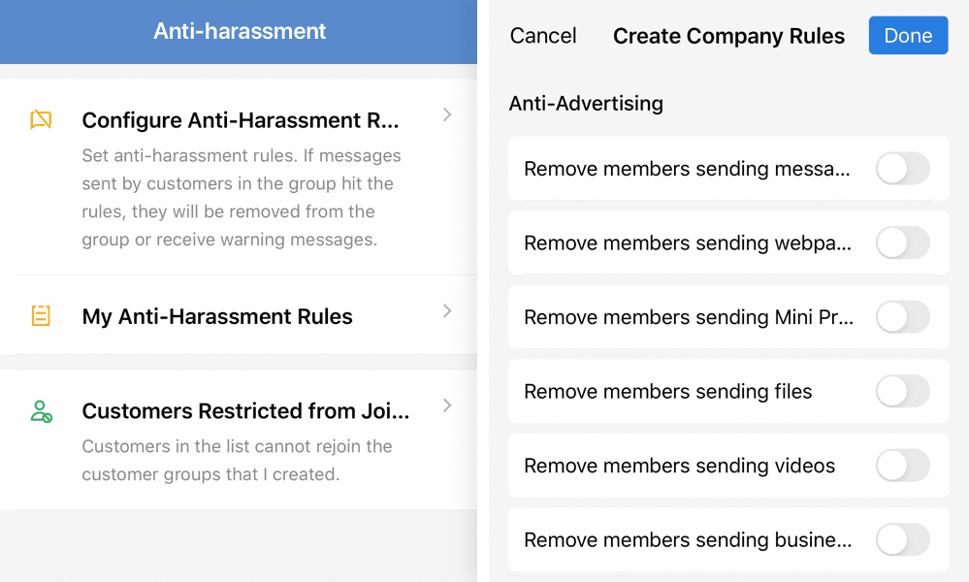Viewport: 969px width, 582px height.
Task: Click the blue Done button
Action: click(908, 35)
